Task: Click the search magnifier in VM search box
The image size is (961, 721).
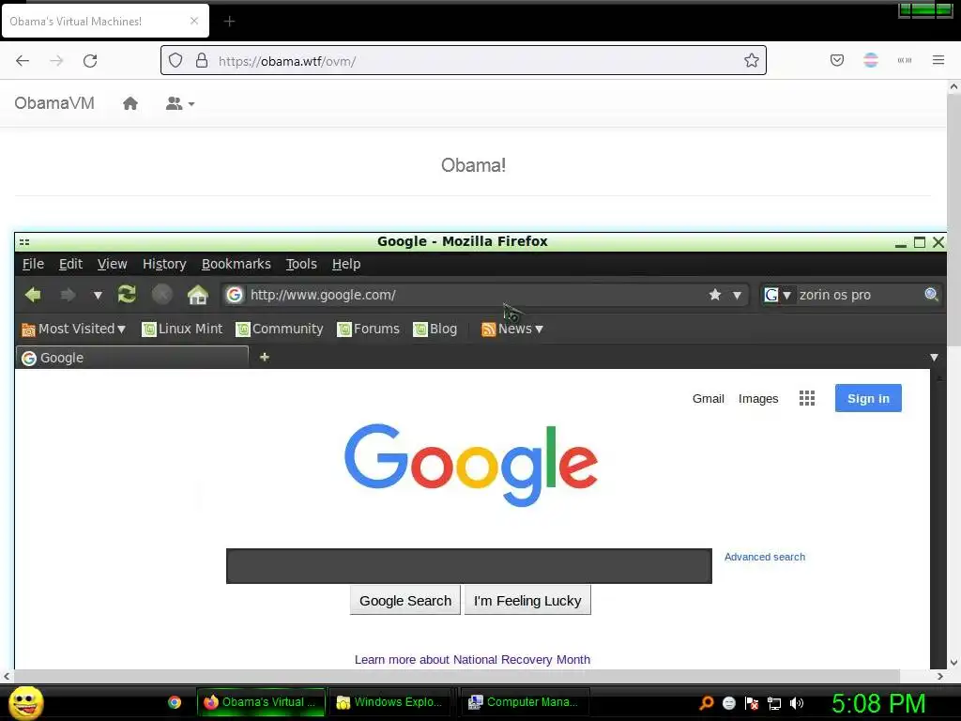Action: pyautogui.click(x=931, y=294)
